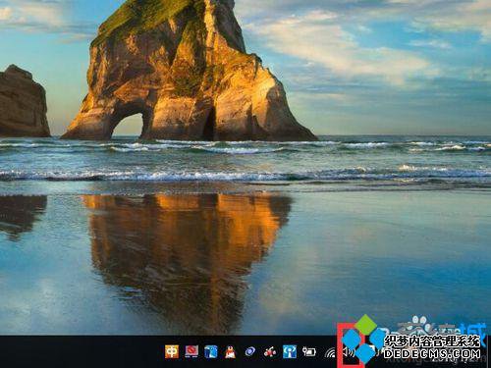
Task: Click the blue wireless antenna tray icon
Action: tap(290, 352)
